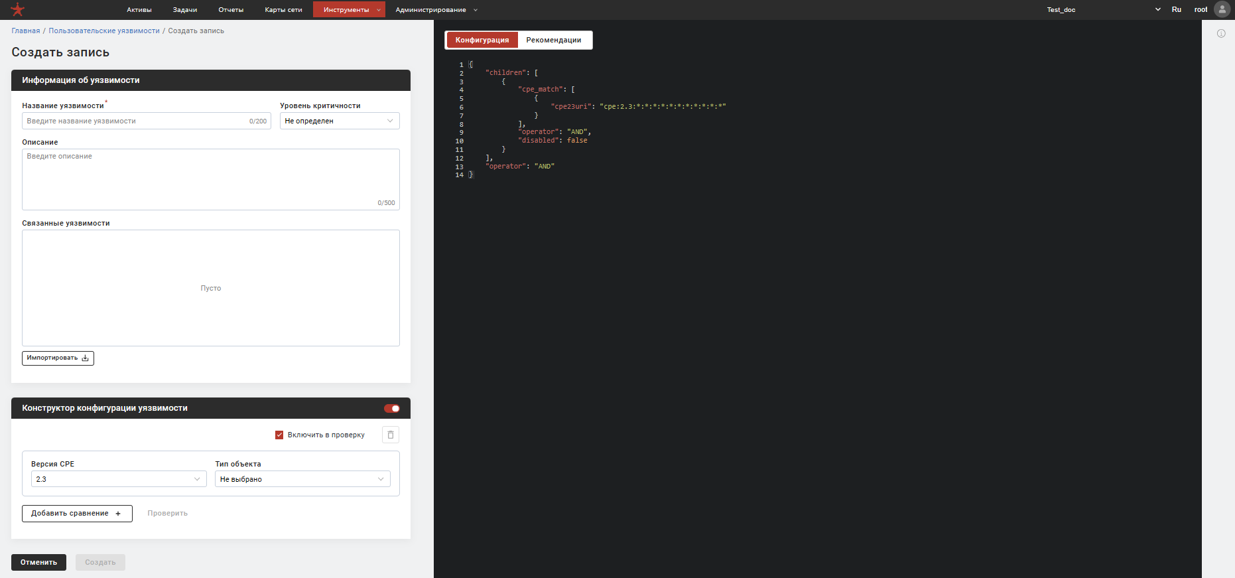Open the user avatar profile icon

point(1222,9)
